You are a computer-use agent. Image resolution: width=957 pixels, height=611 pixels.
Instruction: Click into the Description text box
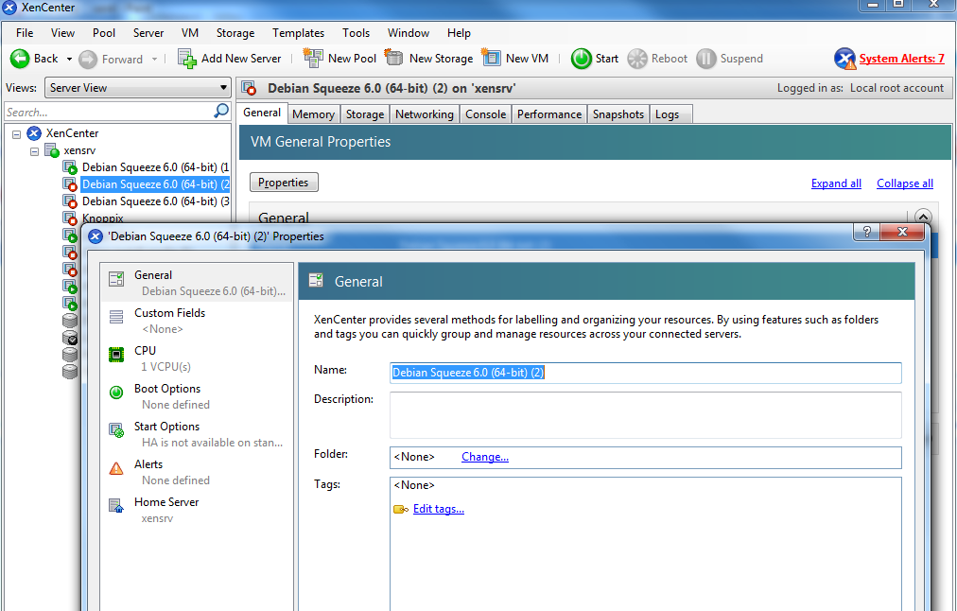(x=645, y=415)
